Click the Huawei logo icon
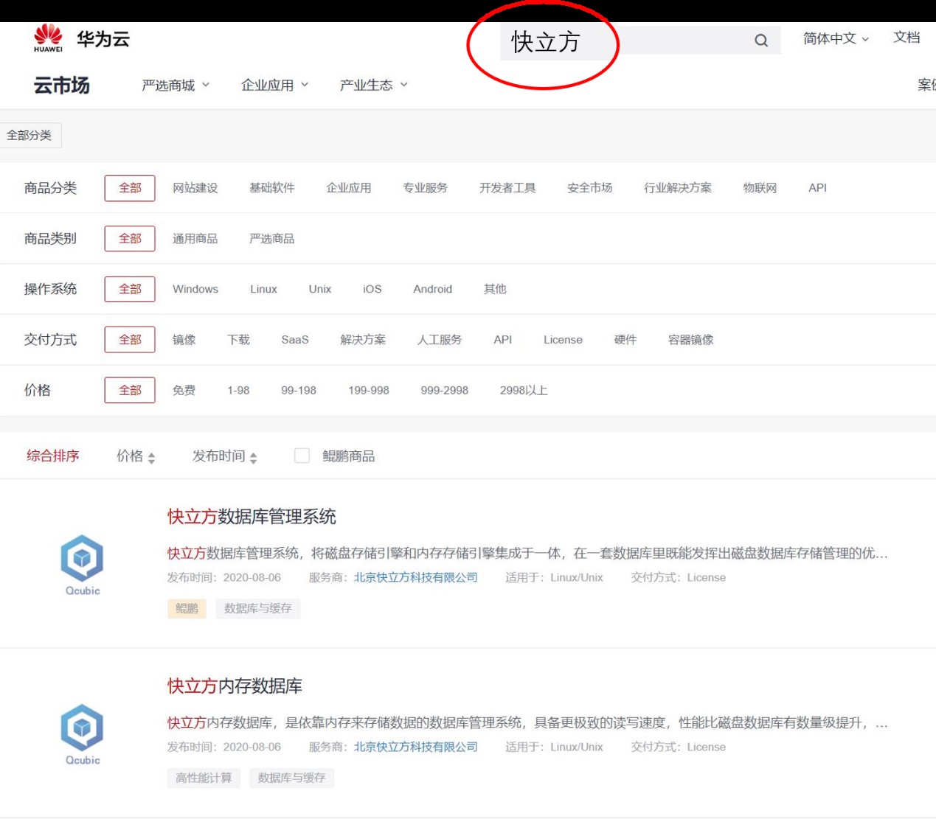This screenshot has height=819, width=936. point(48,38)
